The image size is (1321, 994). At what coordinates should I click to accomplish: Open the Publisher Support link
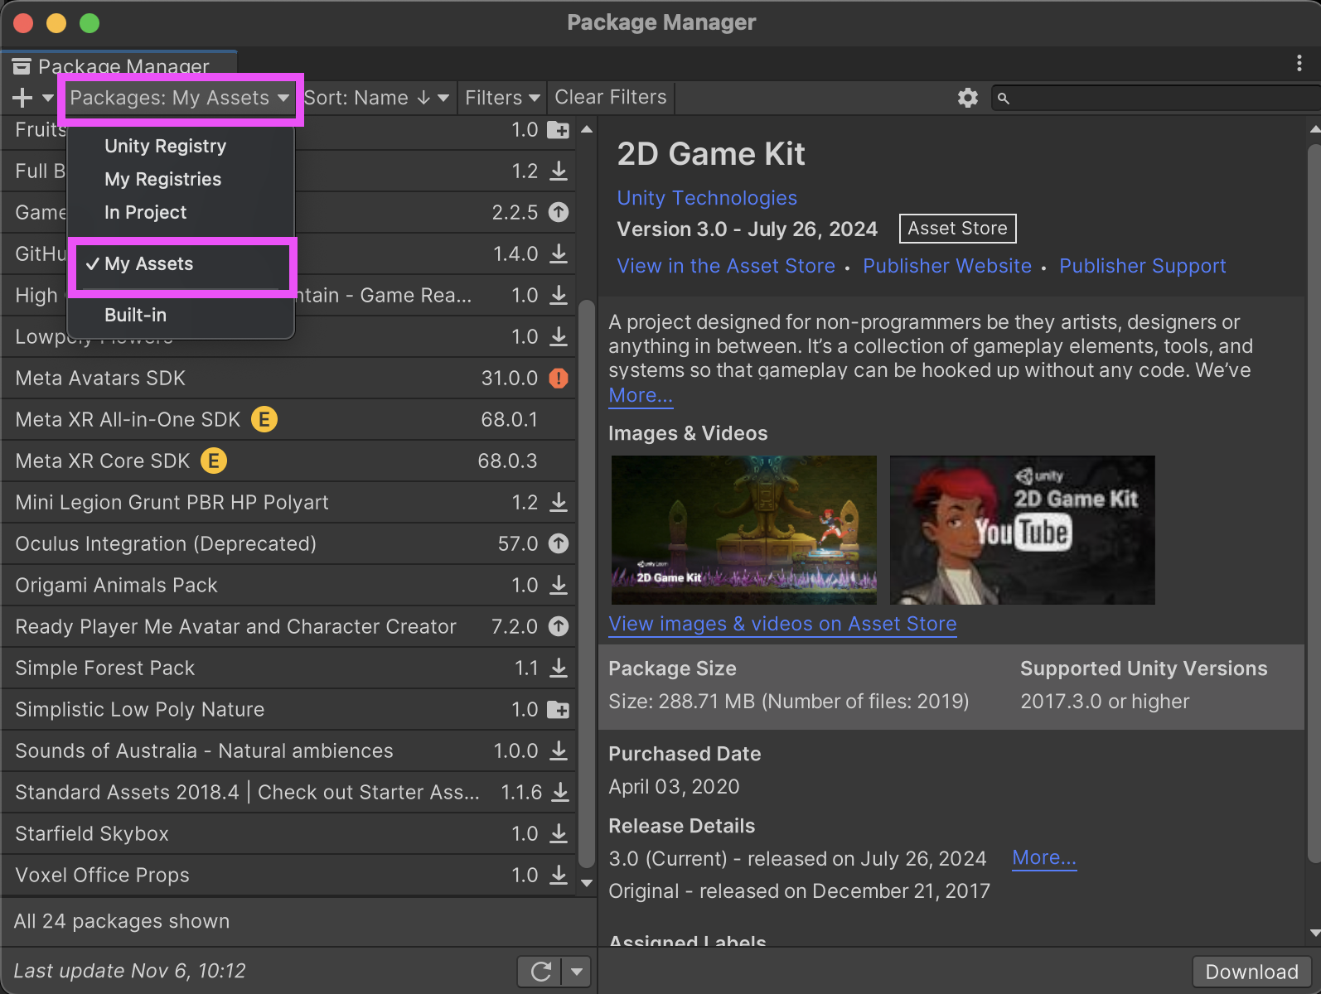coord(1143,266)
